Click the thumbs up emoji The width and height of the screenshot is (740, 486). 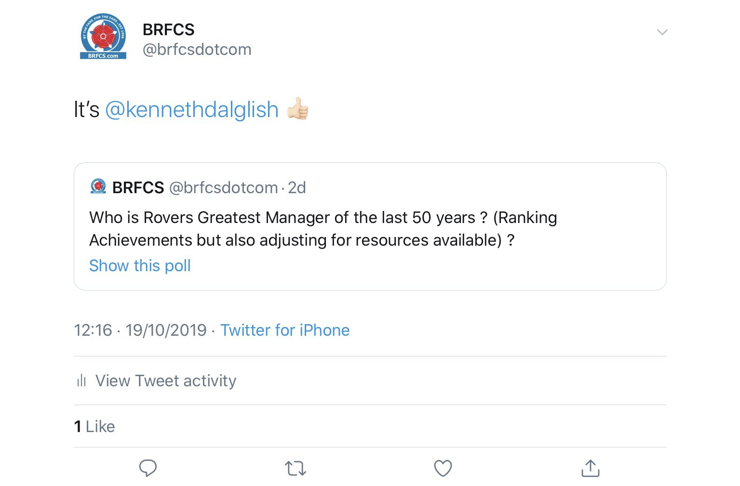coord(297,108)
